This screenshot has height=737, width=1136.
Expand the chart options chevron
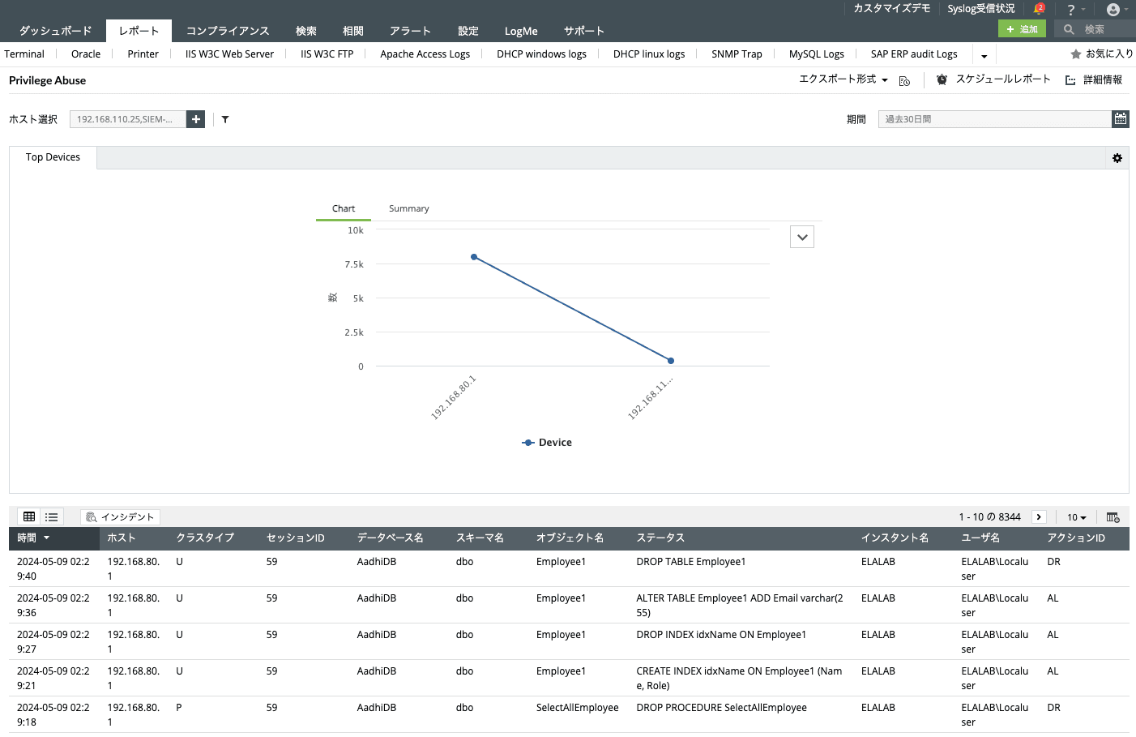801,236
